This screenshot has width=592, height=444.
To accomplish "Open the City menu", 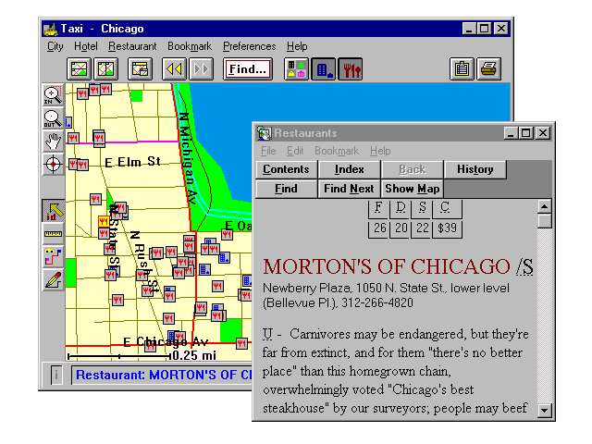I will (55, 46).
